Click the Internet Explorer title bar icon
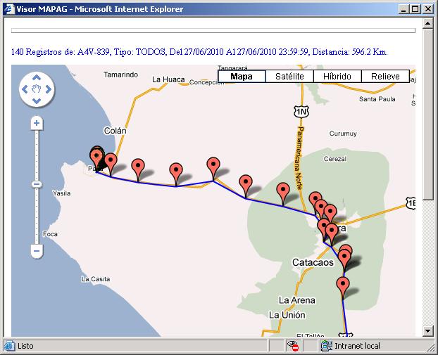The image size is (438, 355). [x=8, y=8]
